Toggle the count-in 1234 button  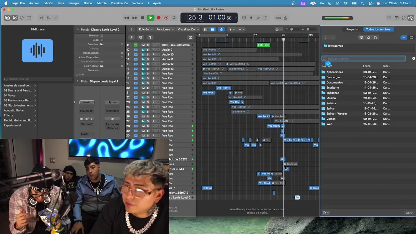[278, 18]
